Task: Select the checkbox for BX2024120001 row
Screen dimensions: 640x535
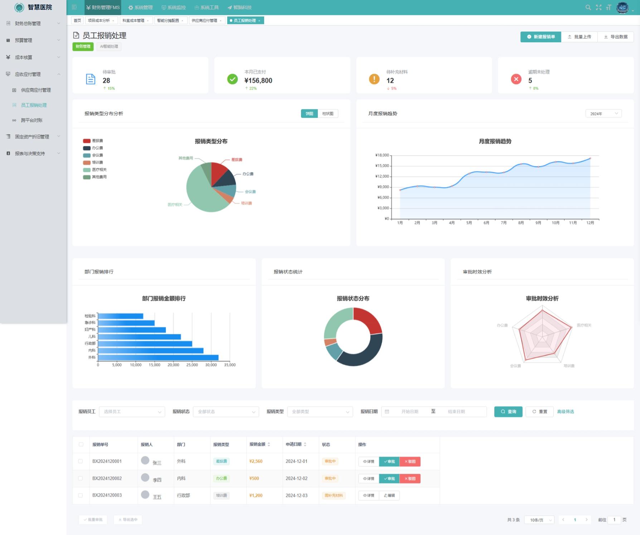Action: pyautogui.click(x=81, y=461)
